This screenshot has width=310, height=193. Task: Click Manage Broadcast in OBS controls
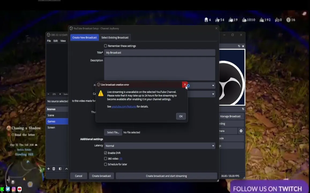coord(231,117)
